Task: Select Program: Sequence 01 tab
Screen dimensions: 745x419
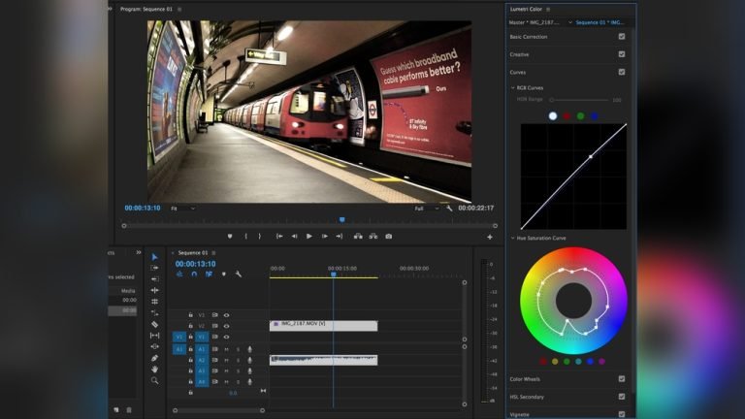Action: point(146,9)
